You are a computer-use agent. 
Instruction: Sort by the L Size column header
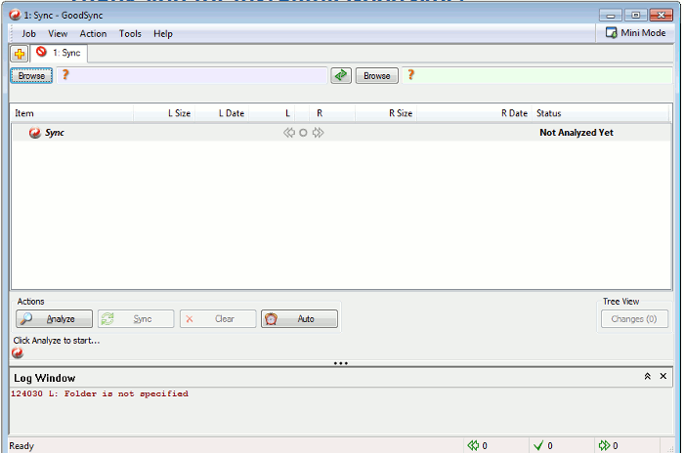click(164, 113)
